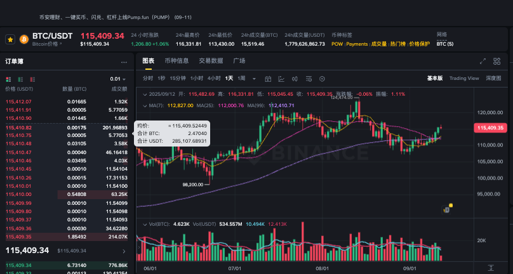Open the chart calendar date picker icon
The image size is (513, 274).
coord(268,79)
